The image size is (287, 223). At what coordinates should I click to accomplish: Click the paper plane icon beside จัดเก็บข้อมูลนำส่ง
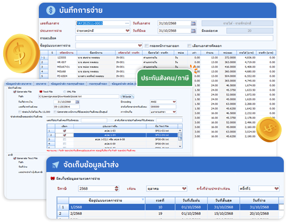click(55, 165)
